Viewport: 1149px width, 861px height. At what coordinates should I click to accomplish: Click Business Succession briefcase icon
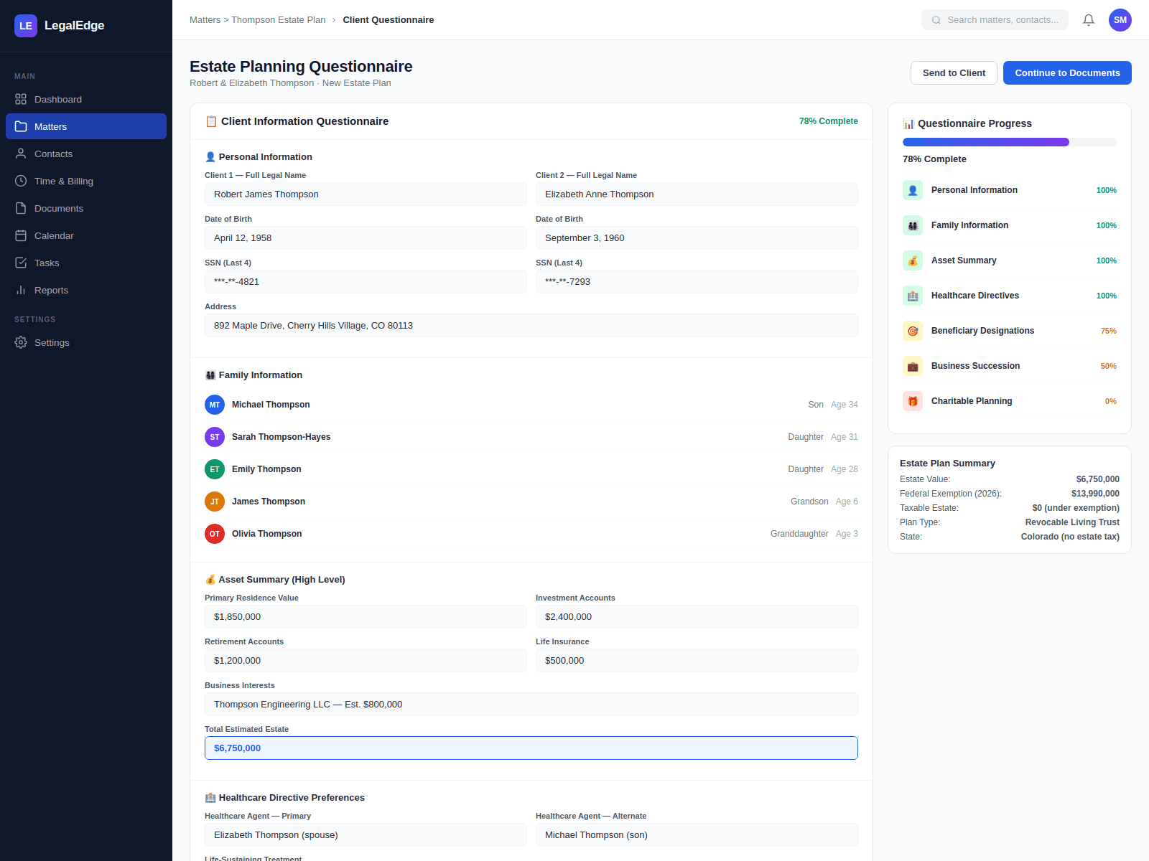pyautogui.click(x=913, y=366)
